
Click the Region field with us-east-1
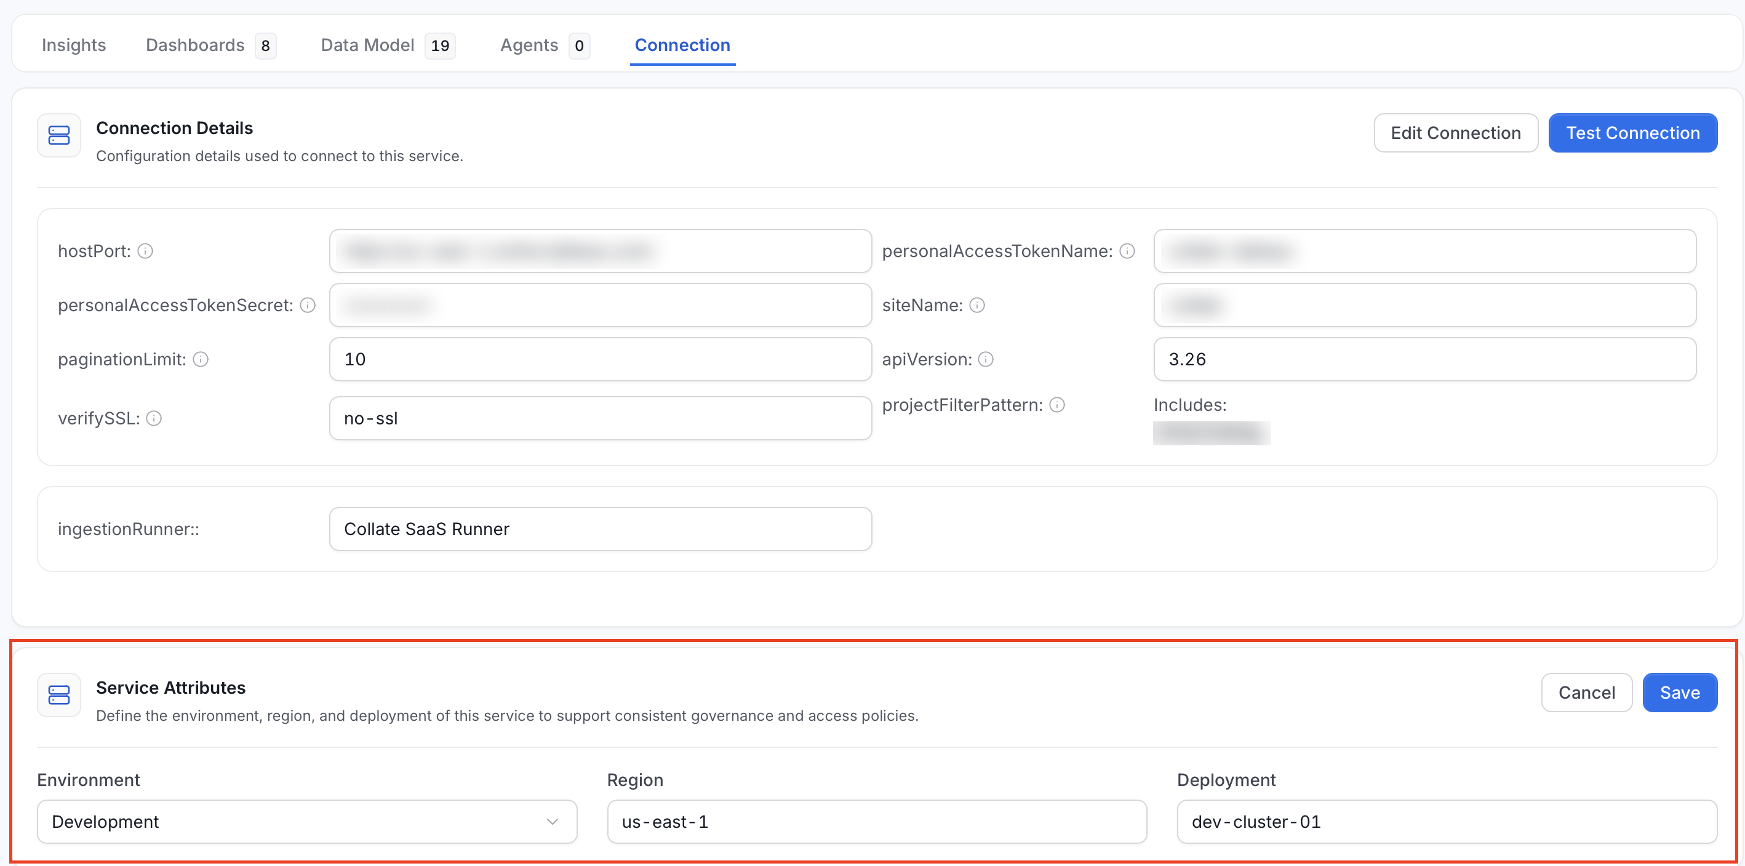(877, 821)
